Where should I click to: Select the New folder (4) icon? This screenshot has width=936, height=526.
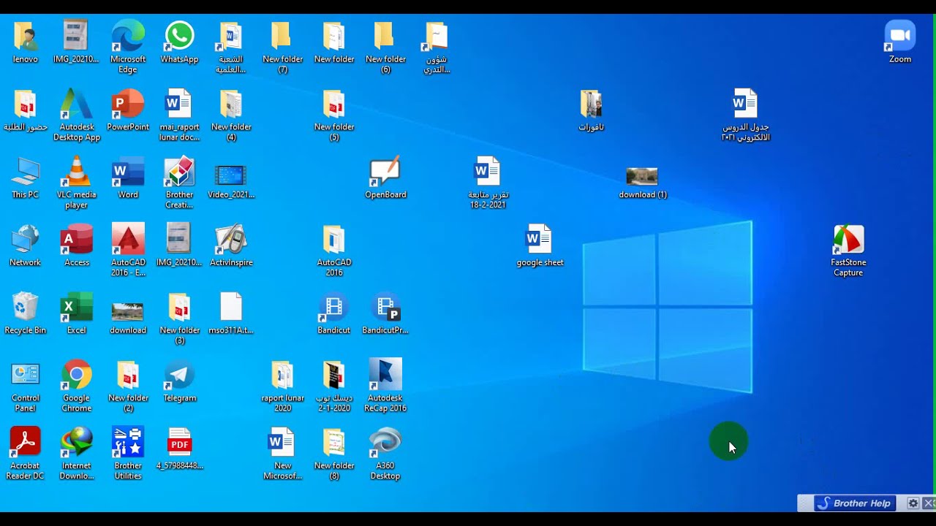[231, 115]
